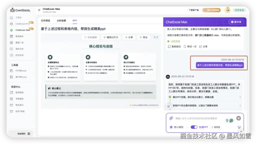
Task: Click the 7 / 7 page indicator
Action: [156, 37]
